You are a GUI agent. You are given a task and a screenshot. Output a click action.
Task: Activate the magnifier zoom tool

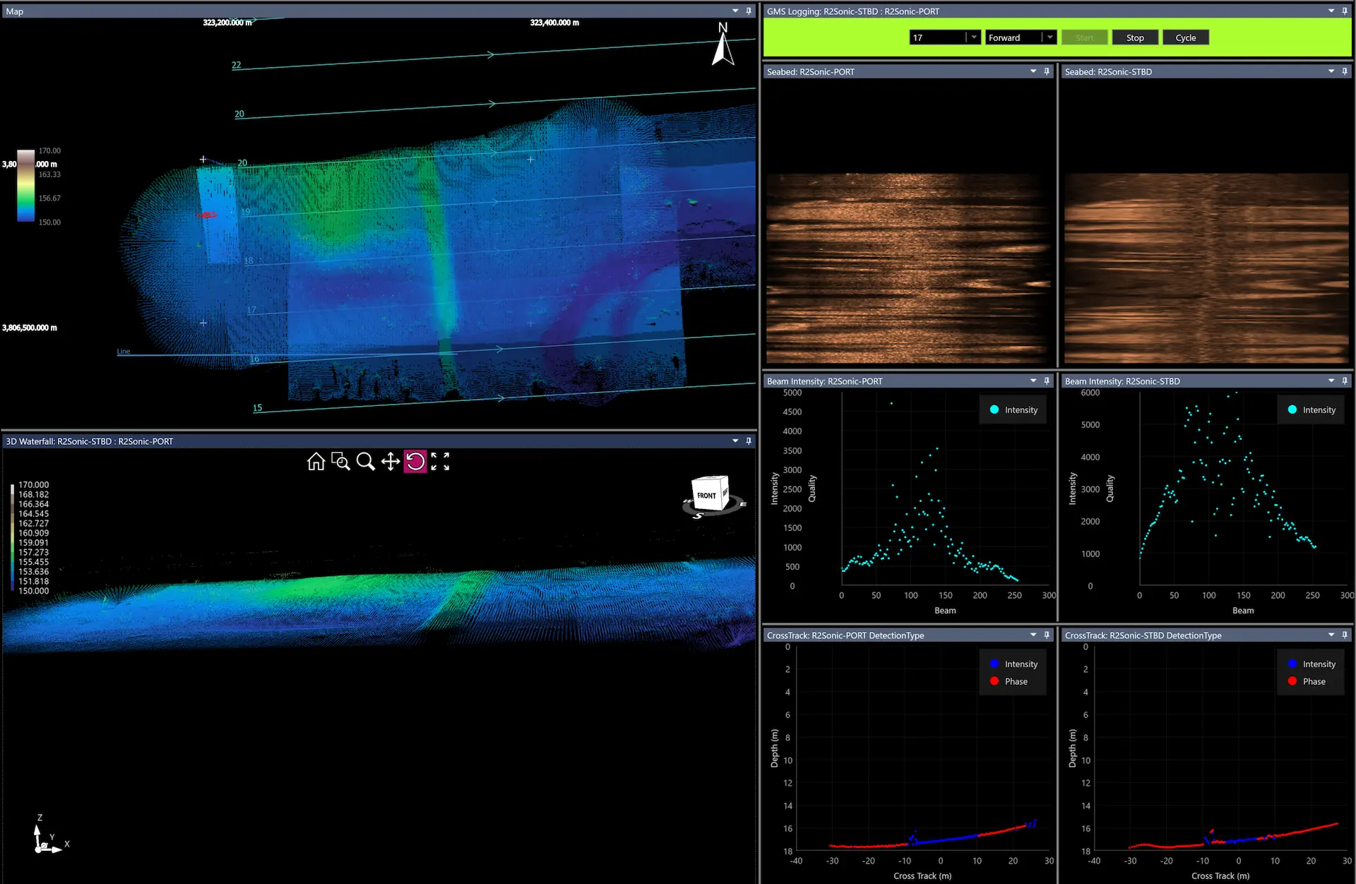(365, 462)
